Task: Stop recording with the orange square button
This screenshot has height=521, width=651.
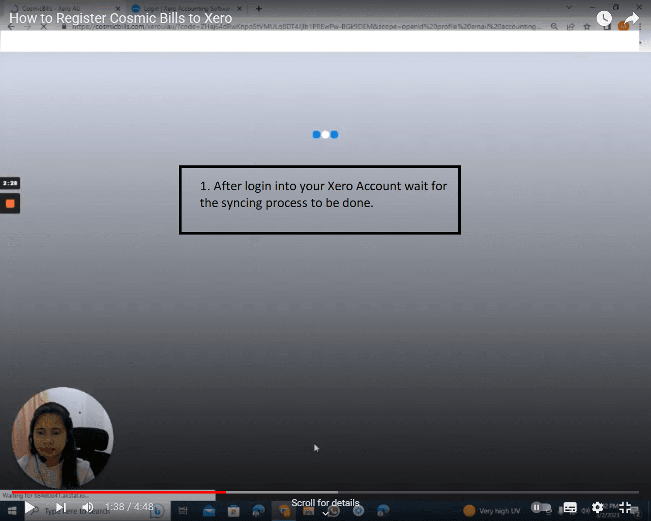Action: point(10,204)
